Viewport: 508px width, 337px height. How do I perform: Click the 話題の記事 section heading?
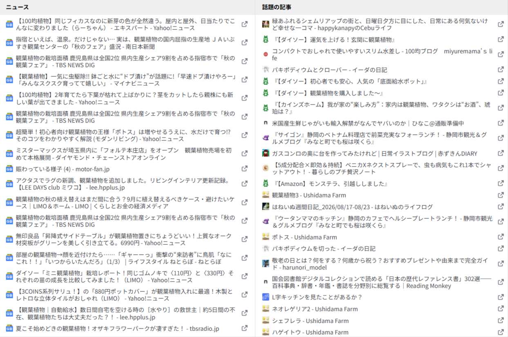tap(277, 7)
